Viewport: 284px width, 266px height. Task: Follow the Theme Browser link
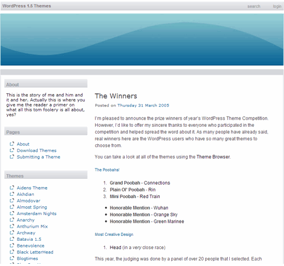click(x=213, y=157)
